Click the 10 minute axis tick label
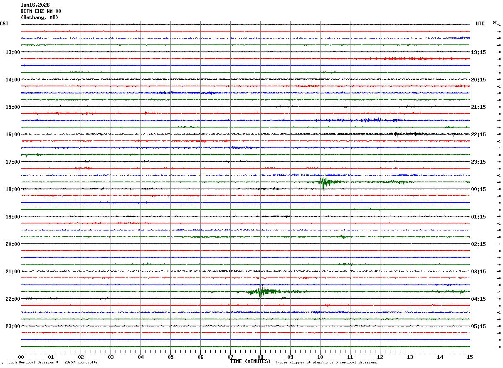This screenshot has height=368, width=503. click(x=321, y=357)
